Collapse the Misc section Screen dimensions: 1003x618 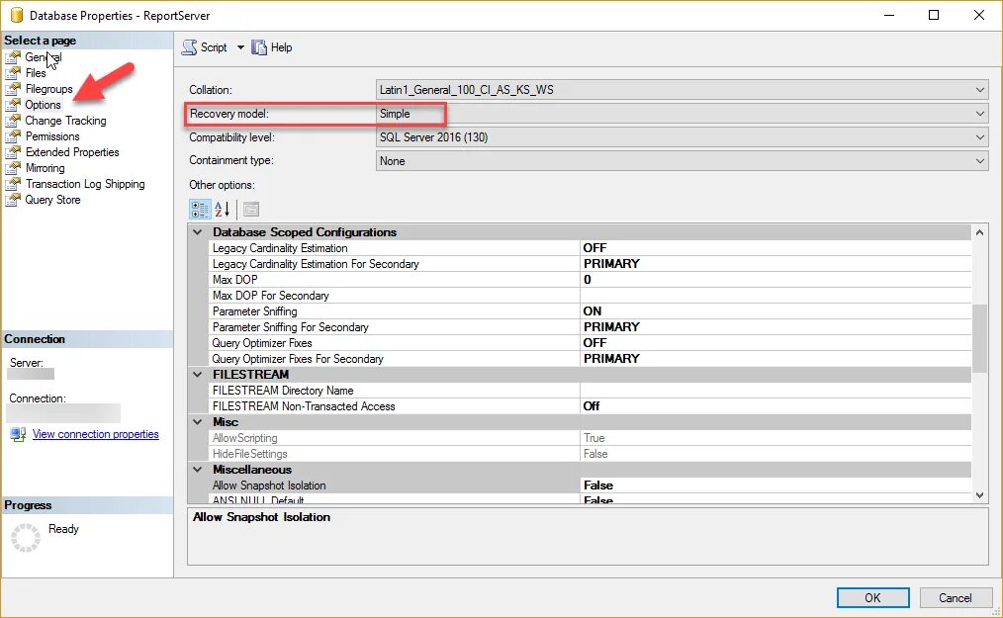coord(198,422)
